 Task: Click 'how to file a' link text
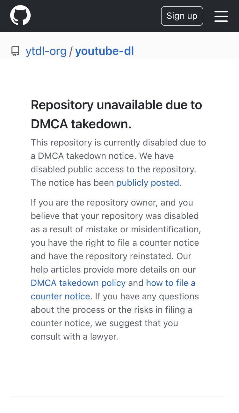[x=170, y=283]
